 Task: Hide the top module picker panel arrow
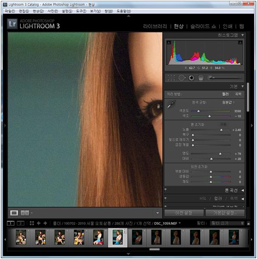128,16
